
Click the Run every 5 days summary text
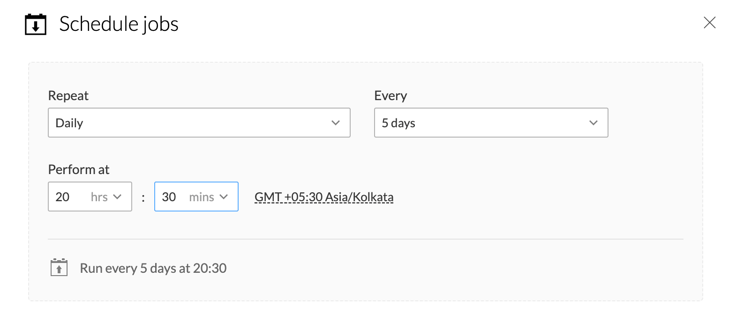[x=153, y=268]
